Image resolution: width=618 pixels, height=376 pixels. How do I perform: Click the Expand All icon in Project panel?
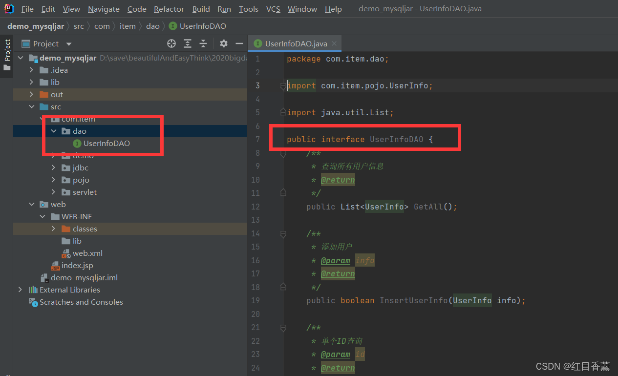click(x=188, y=43)
